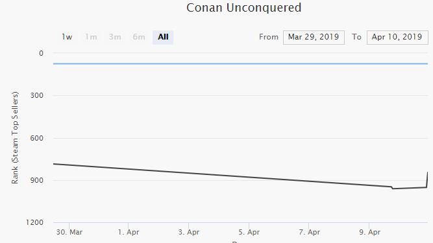Click the Conan Unconquered chart title
This screenshot has width=433, height=243.
point(243,8)
